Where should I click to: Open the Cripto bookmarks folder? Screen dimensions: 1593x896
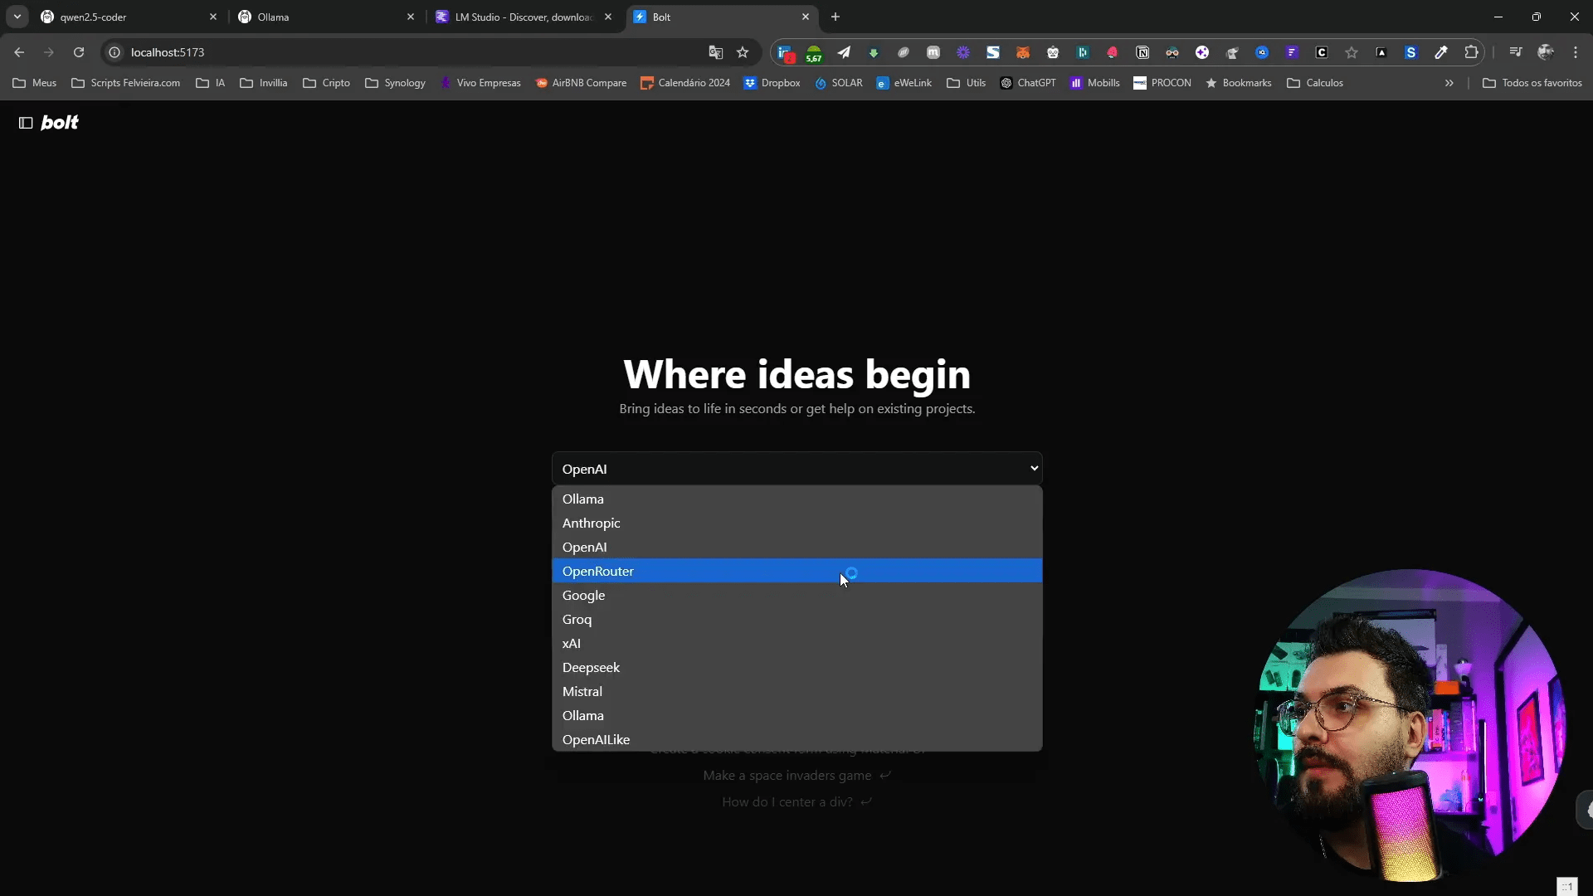pos(326,83)
